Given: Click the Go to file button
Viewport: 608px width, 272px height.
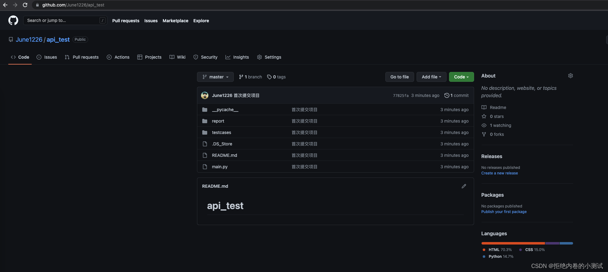Looking at the screenshot, I should click(x=400, y=77).
